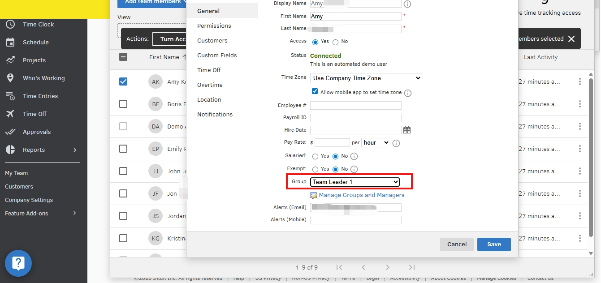This screenshot has width=601, height=283.
Task: Open three-dot menu for Amy's row
Action: (x=579, y=81)
